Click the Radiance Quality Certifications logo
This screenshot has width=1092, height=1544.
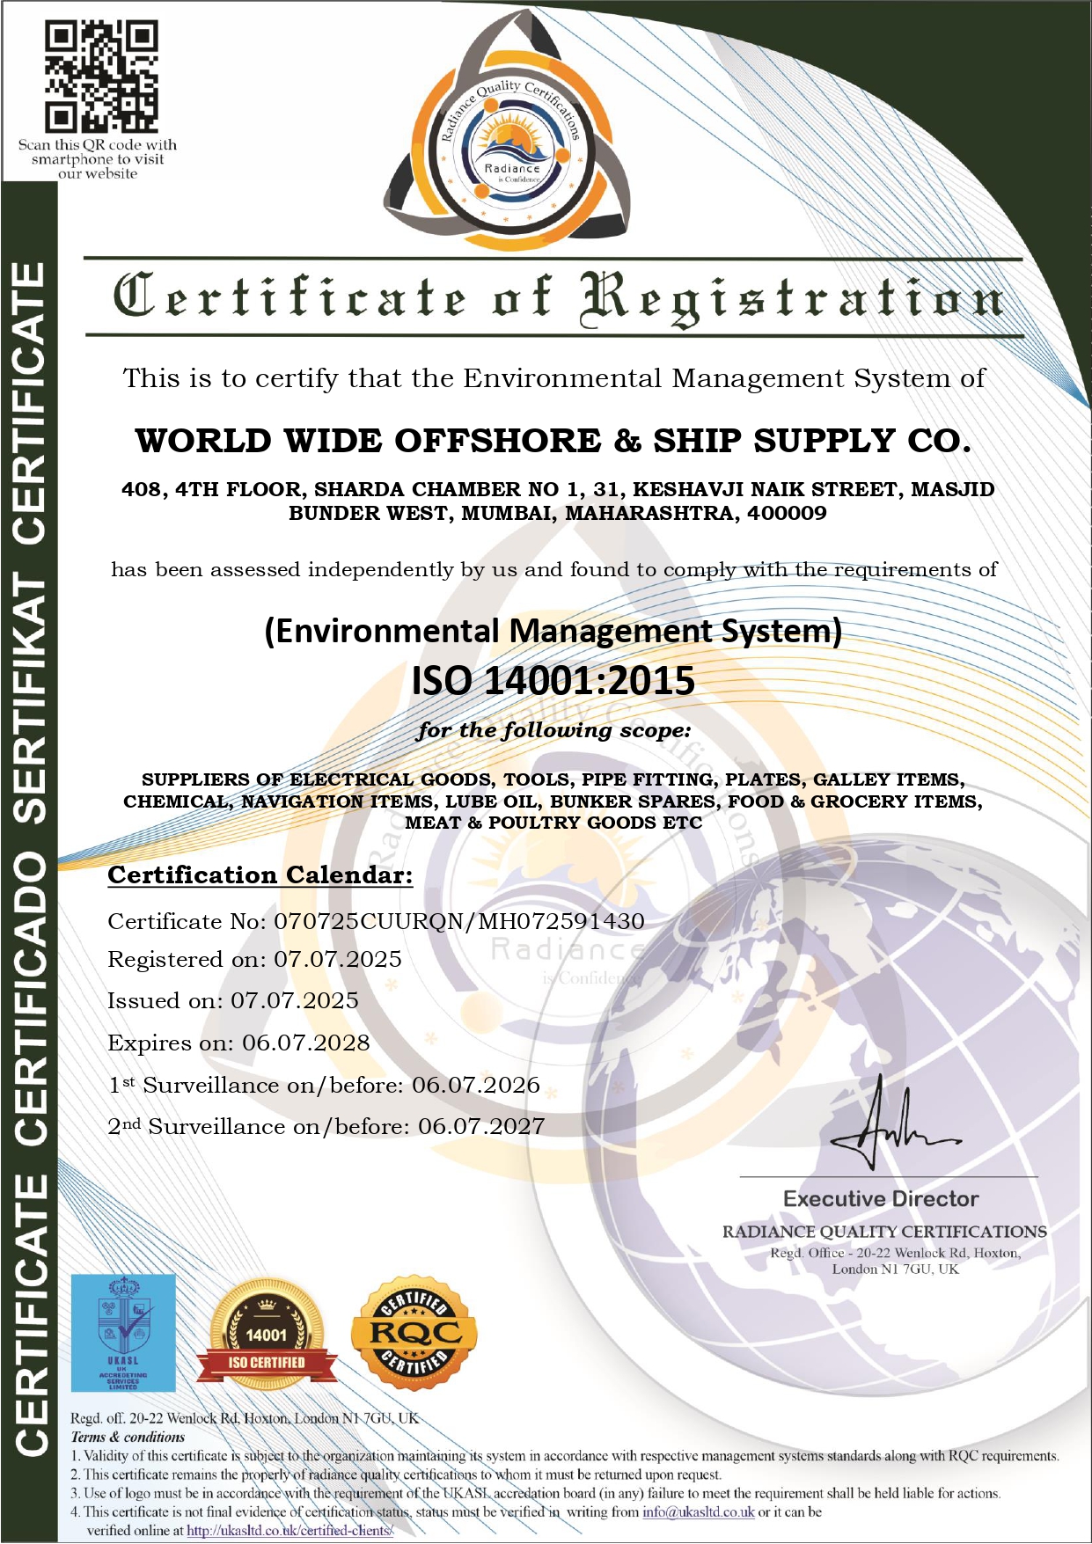point(509,132)
